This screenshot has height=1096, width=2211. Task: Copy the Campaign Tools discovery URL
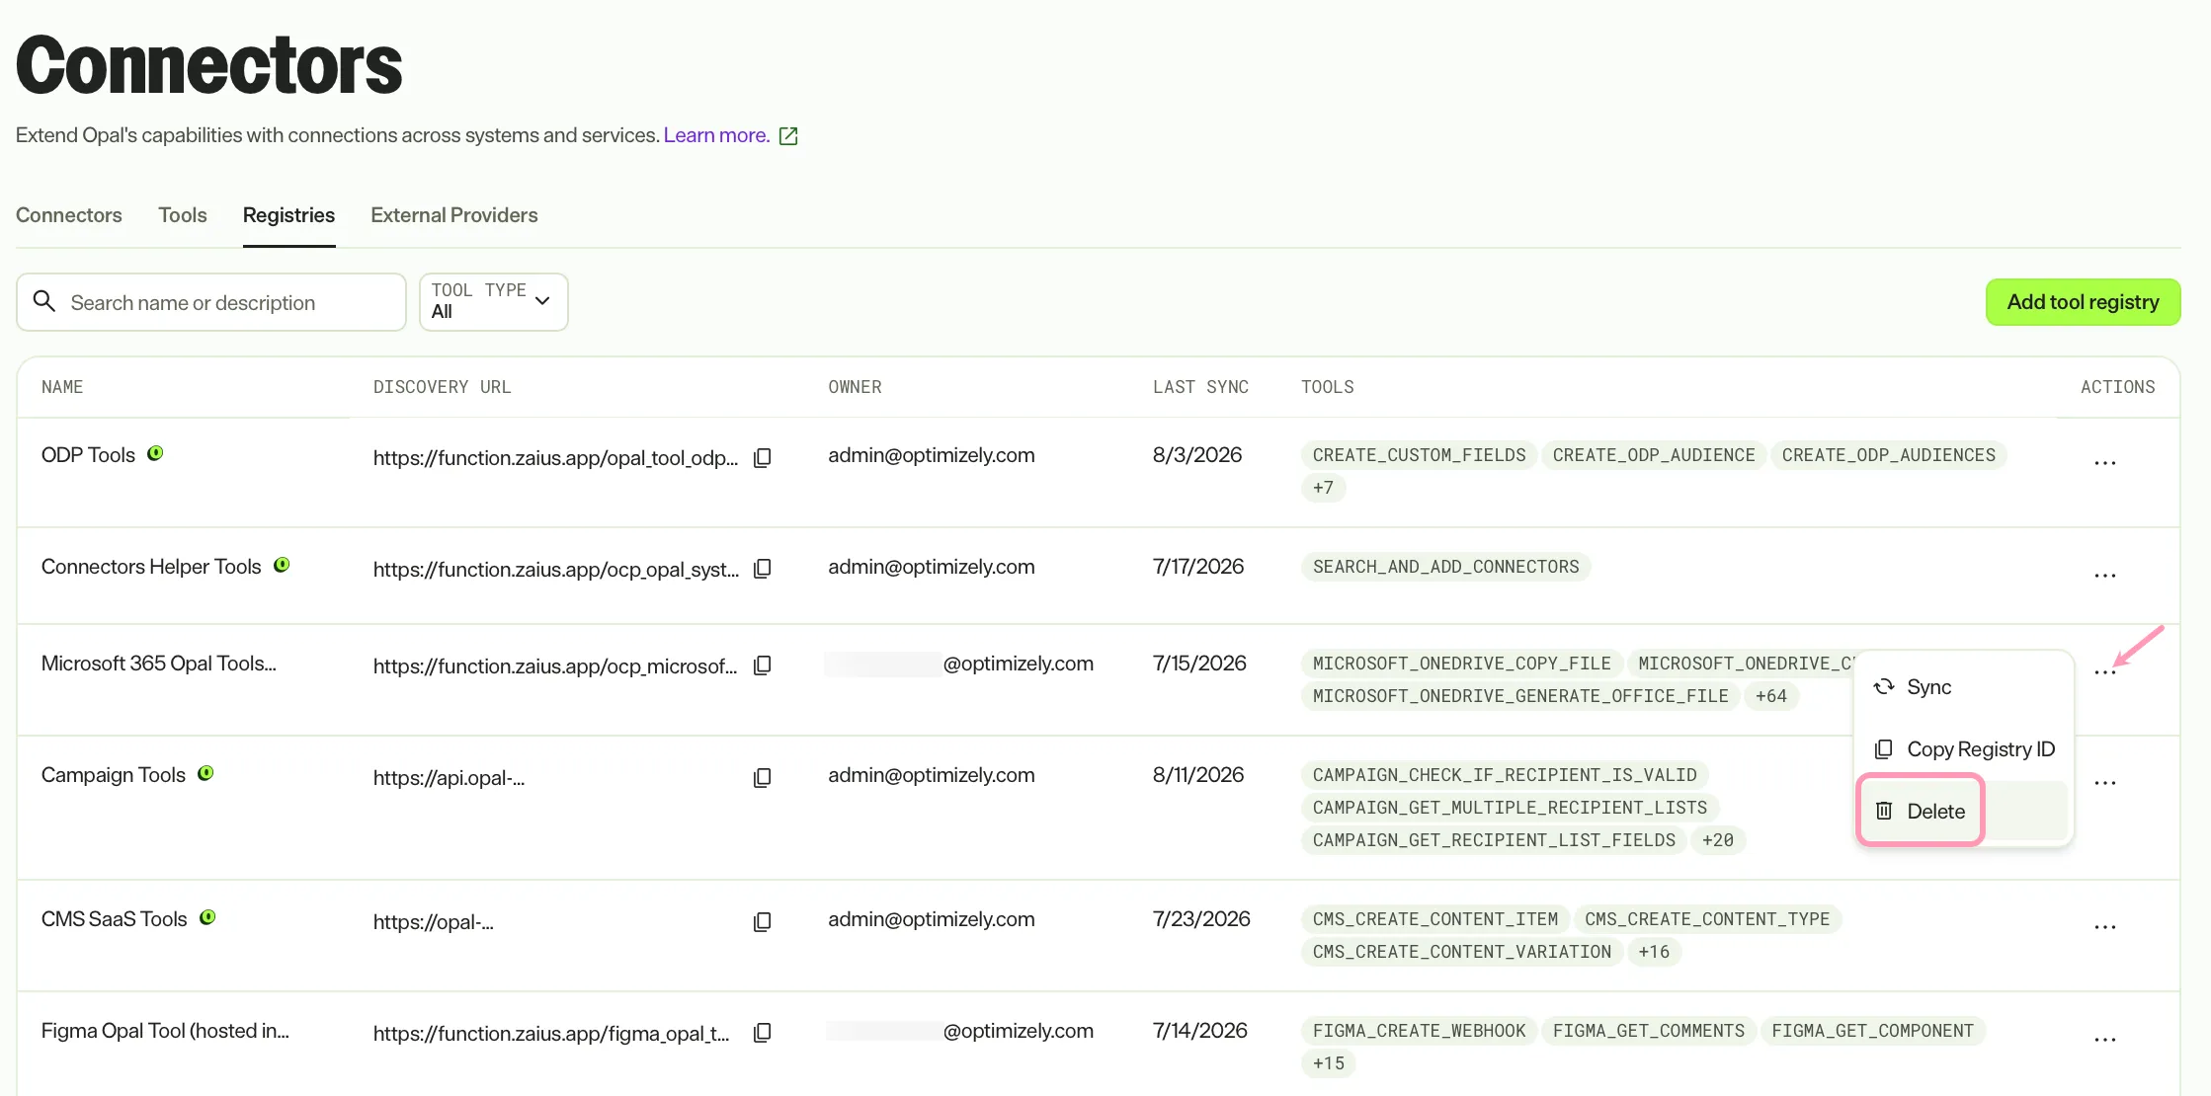tap(762, 778)
